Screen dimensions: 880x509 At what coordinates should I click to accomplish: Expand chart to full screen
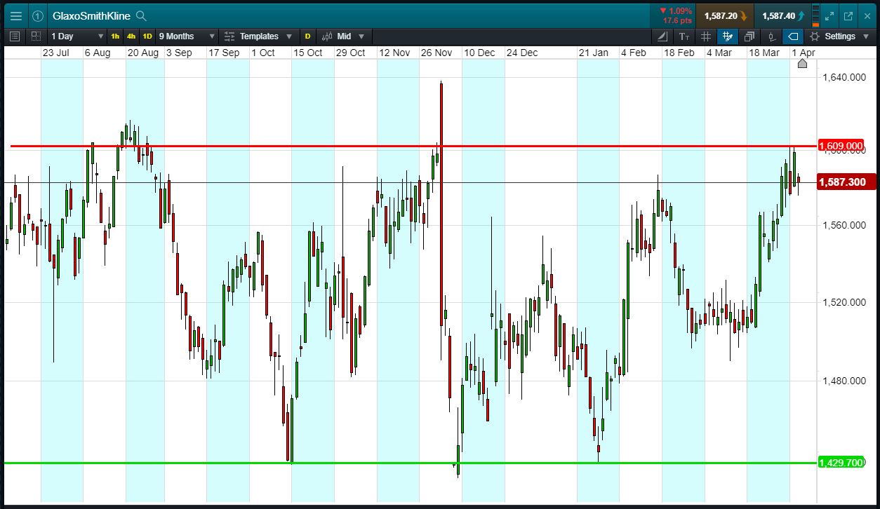tap(829, 15)
